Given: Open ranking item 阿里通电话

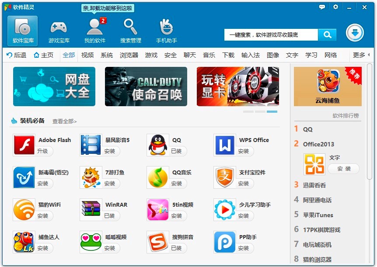Looking at the screenshot, I should 317,200.
